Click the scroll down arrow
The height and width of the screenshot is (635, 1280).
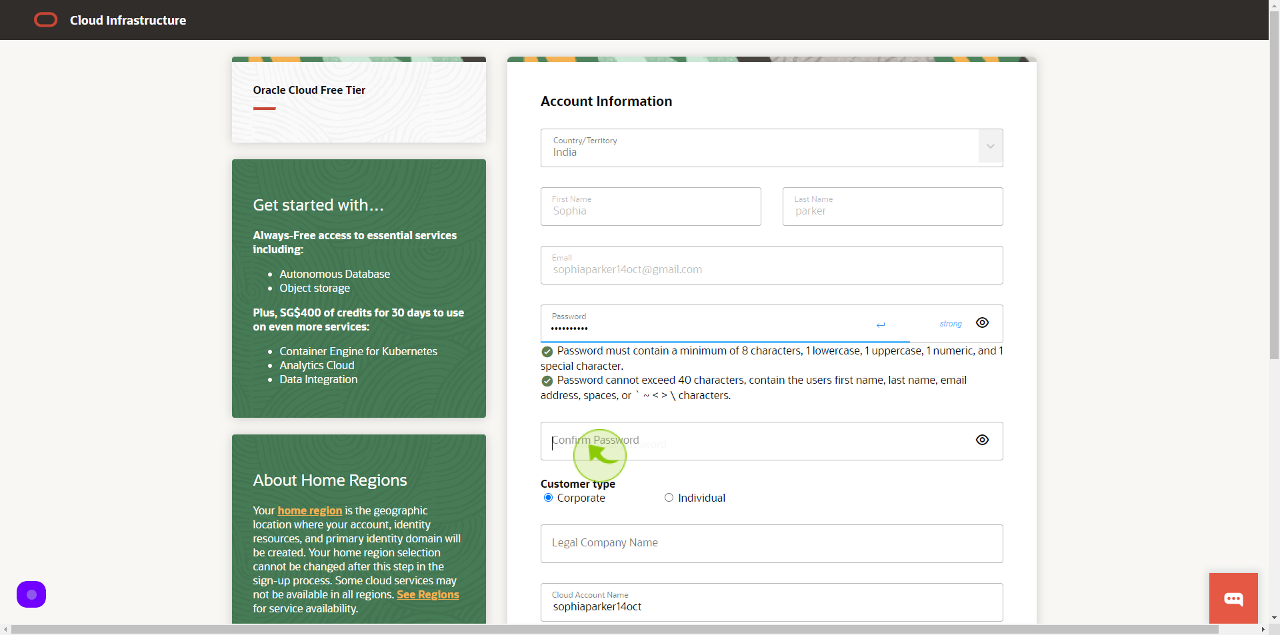[1274, 618]
